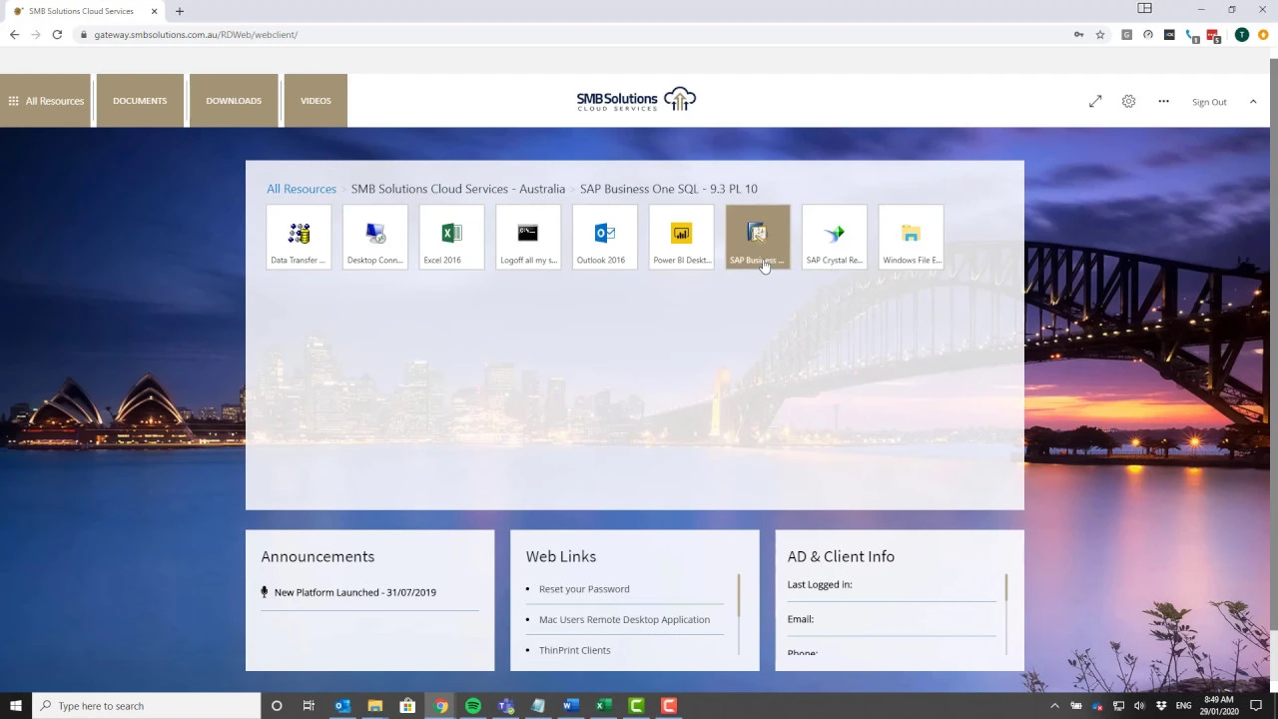The height and width of the screenshot is (719, 1278).
Task: Click the red password manager extension icon
Action: 1213,36
